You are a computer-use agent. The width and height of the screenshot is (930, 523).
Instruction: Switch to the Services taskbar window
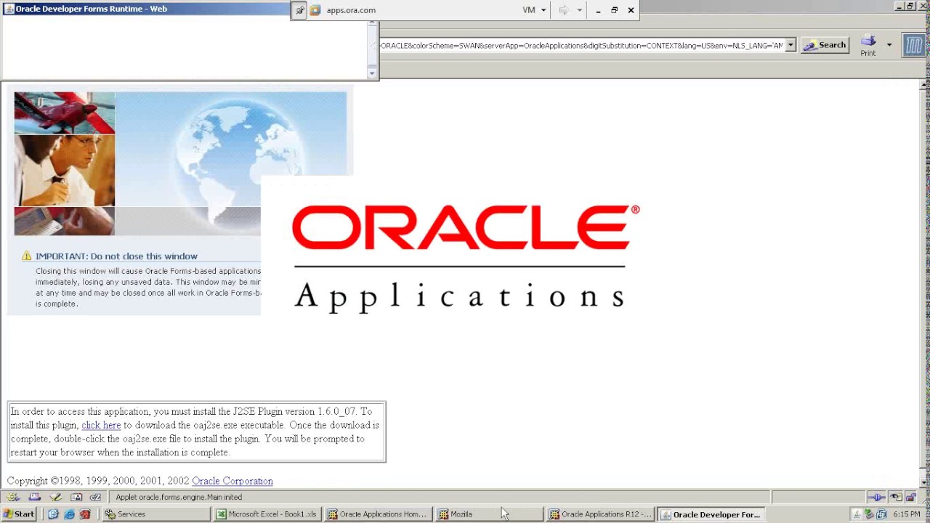point(155,514)
